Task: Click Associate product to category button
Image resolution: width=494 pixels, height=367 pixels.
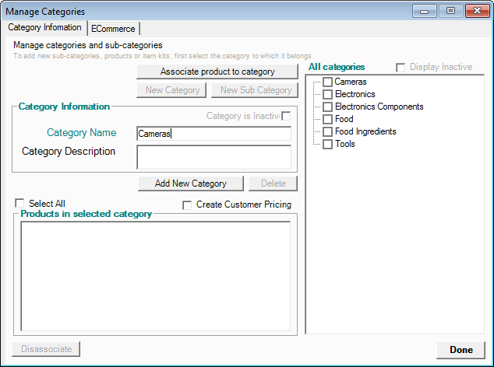Action: (217, 72)
